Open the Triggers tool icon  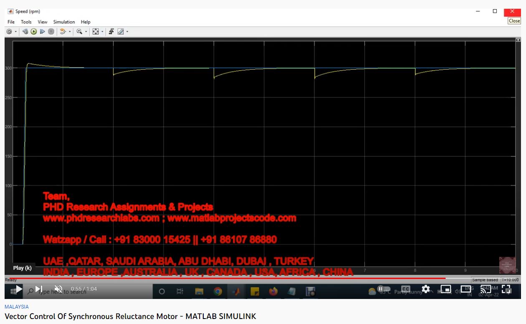(111, 32)
